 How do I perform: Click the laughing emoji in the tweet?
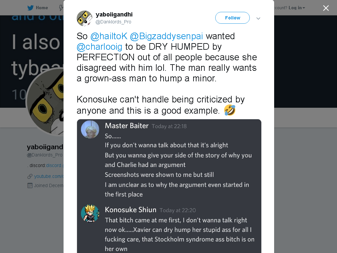click(x=230, y=110)
